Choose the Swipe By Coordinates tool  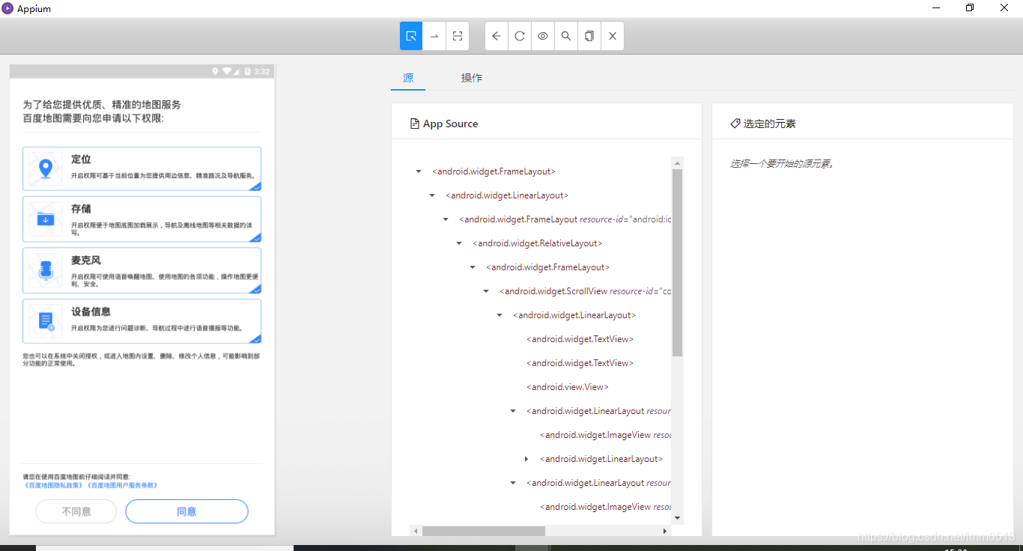(x=434, y=36)
